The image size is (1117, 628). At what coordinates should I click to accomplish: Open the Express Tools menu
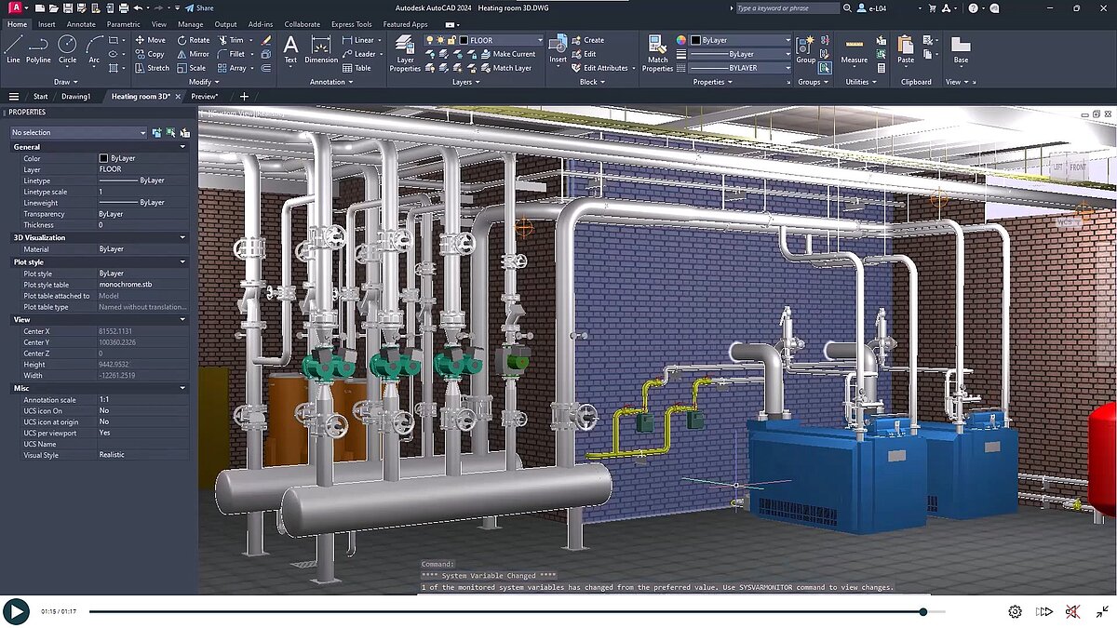tap(351, 23)
